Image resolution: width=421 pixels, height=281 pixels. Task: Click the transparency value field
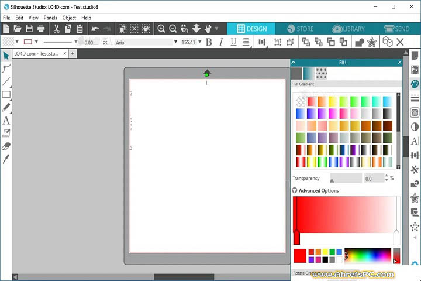point(374,179)
